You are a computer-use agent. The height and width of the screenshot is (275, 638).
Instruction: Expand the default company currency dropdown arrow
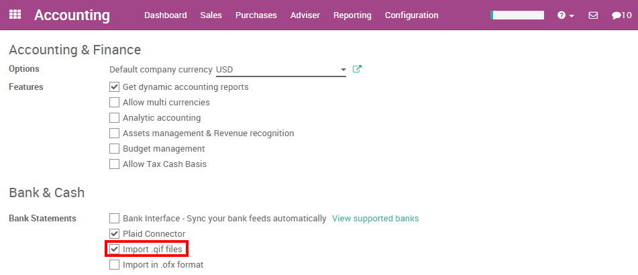coord(343,70)
